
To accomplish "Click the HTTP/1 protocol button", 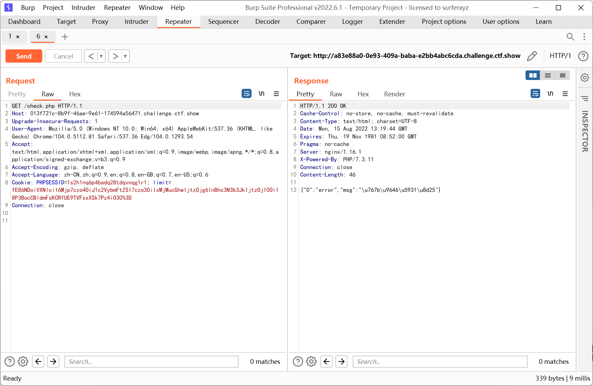I will pyautogui.click(x=560, y=55).
